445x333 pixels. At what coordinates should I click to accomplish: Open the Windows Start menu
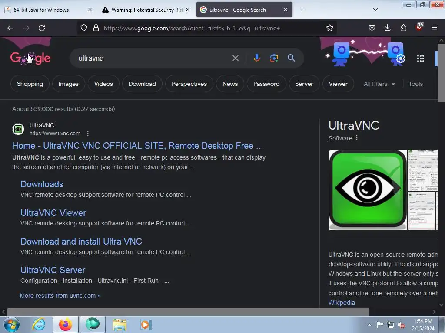coord(12,324)
